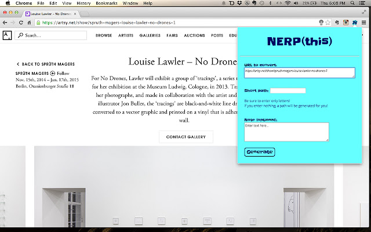Click the green padlock in address bar
The height and width of the screenshot is (232, 371).
38,23
